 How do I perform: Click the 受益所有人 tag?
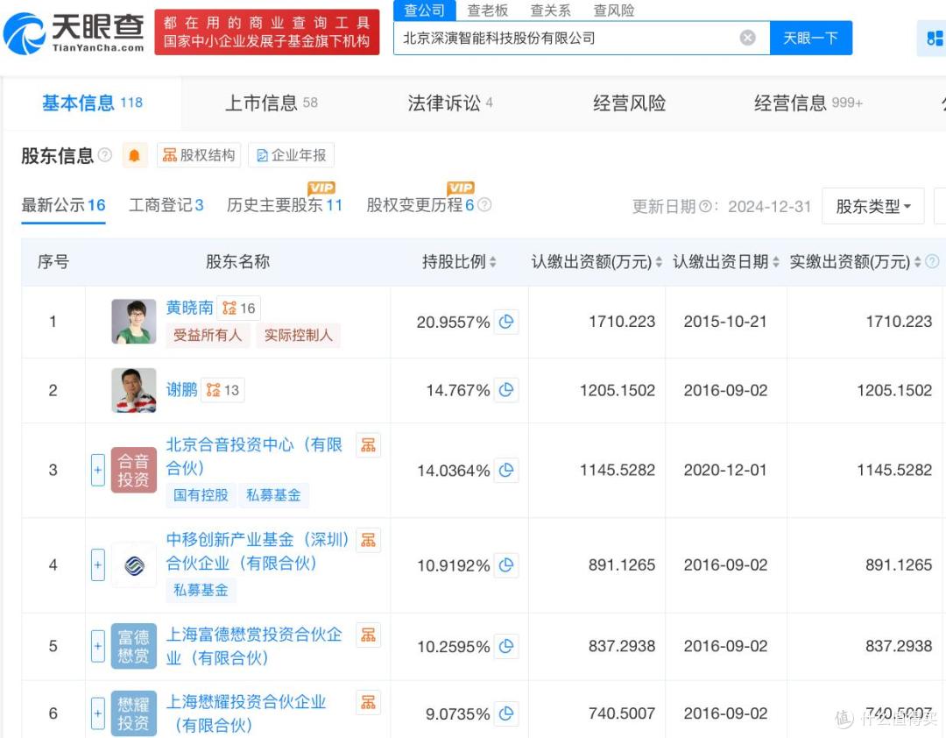[208, 335]
